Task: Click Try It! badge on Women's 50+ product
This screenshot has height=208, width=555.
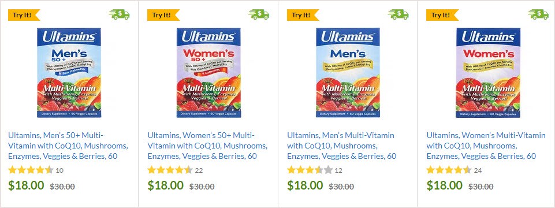Action: coord(163,15)
